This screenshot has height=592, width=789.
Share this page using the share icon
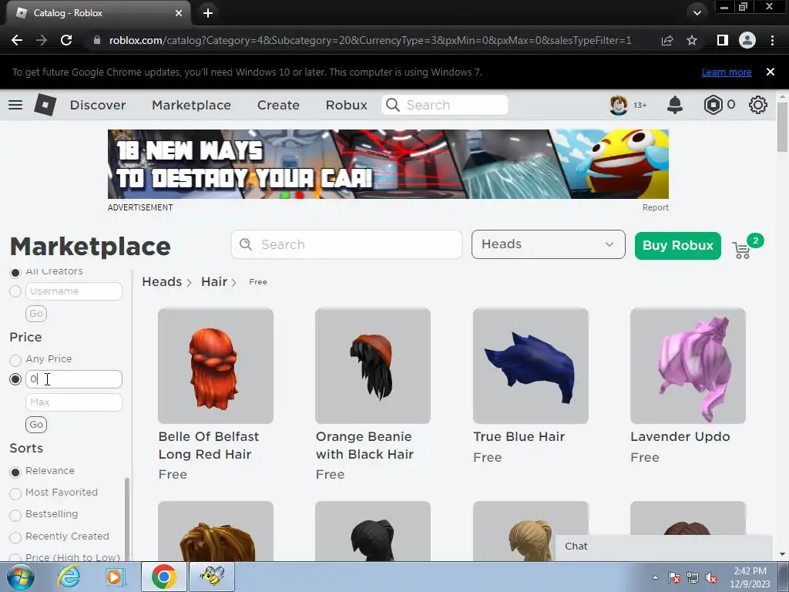pos(667,40)
